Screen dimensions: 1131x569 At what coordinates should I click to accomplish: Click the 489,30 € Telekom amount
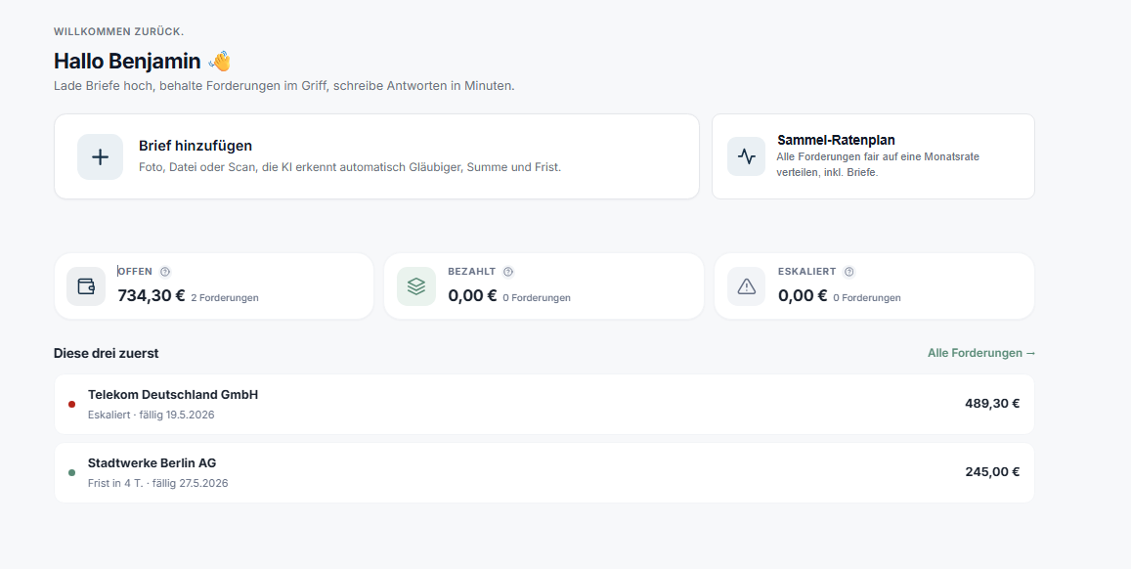point(992,403)
